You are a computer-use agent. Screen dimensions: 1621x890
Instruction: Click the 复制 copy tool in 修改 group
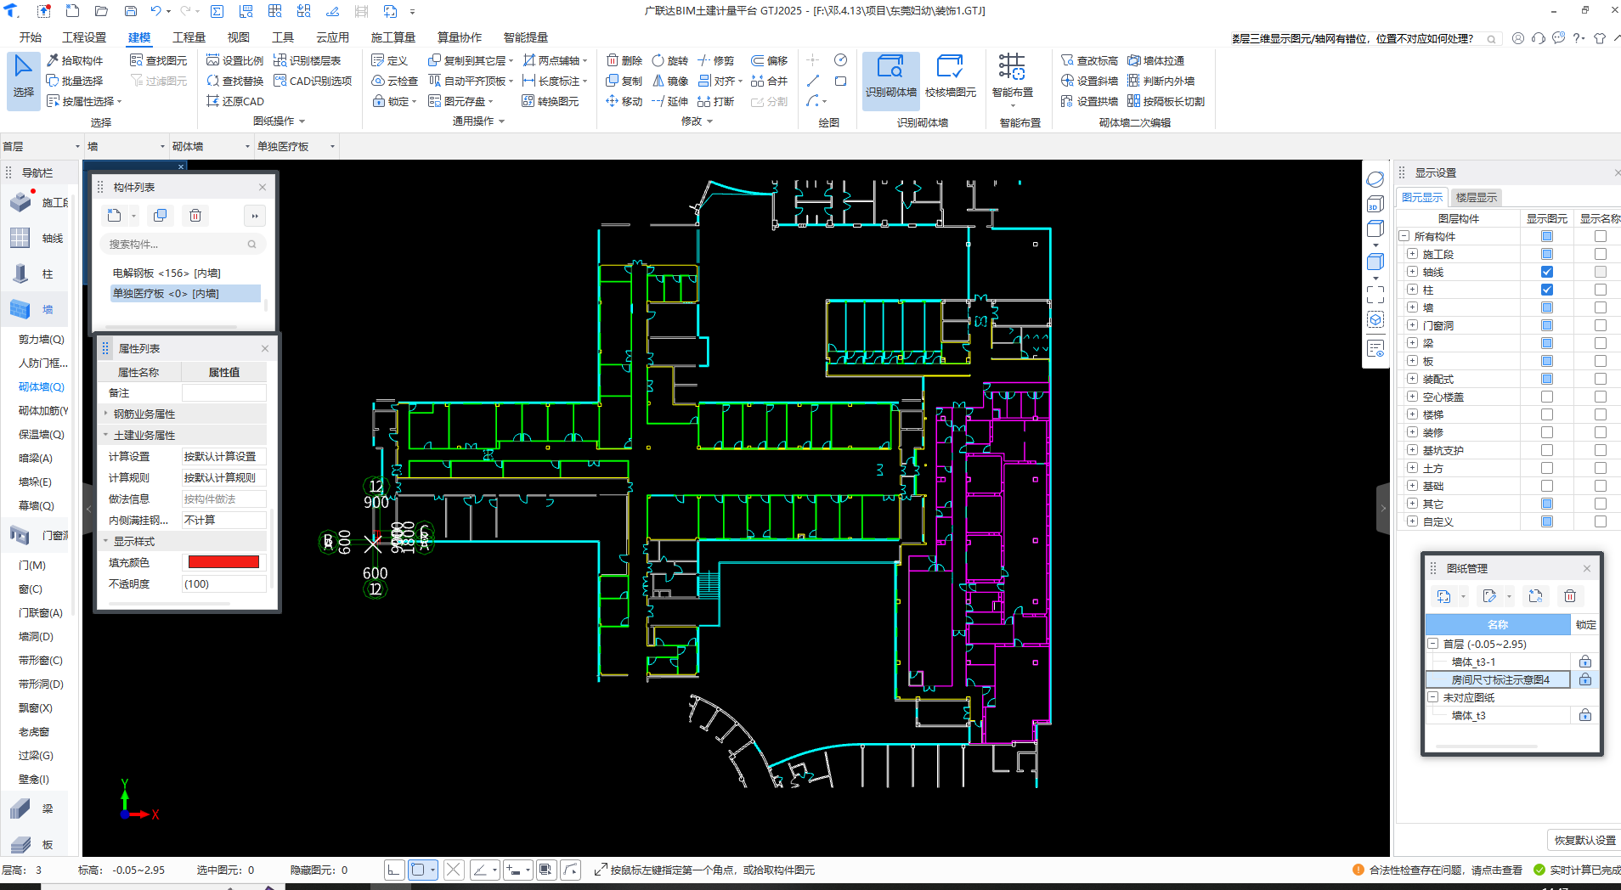(624, 81)
